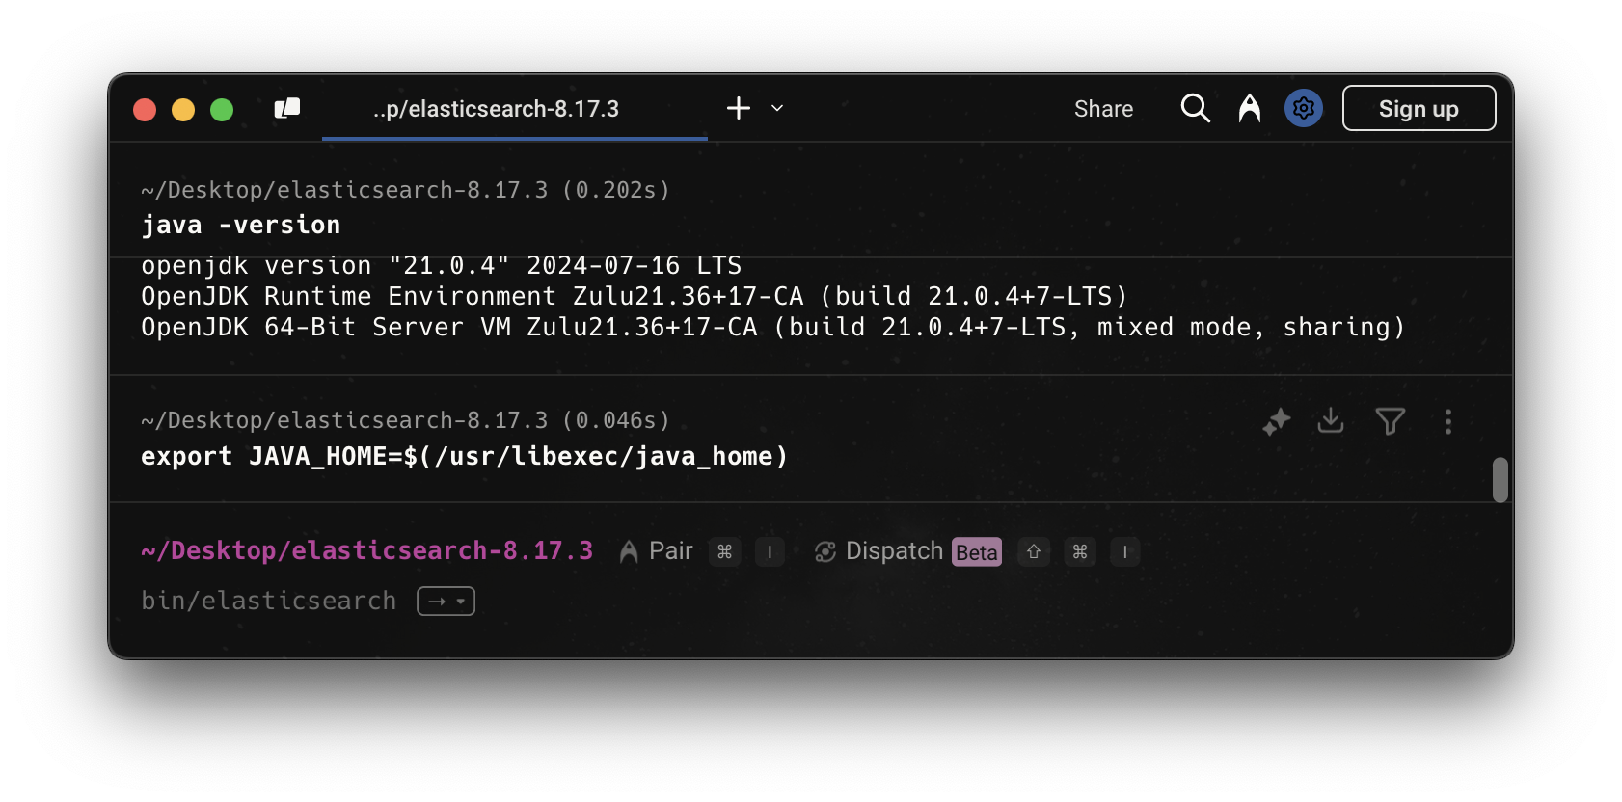
Task: Click the filter funnel icon on block
Action: pyautogui.click(x=1390, y=421)
